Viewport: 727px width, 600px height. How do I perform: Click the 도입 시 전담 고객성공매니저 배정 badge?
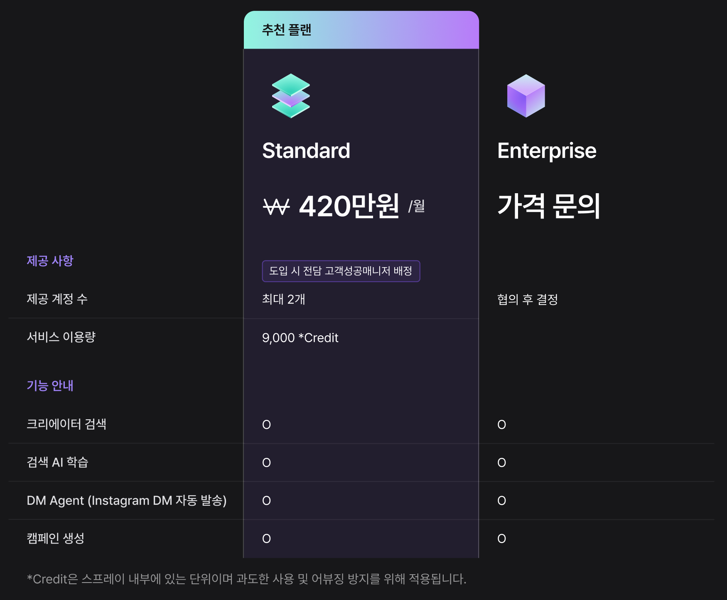tap(341, 271)
